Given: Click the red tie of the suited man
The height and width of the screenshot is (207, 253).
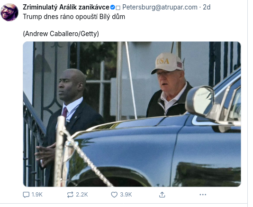Looking at the screenshot, I should [65, 112].
